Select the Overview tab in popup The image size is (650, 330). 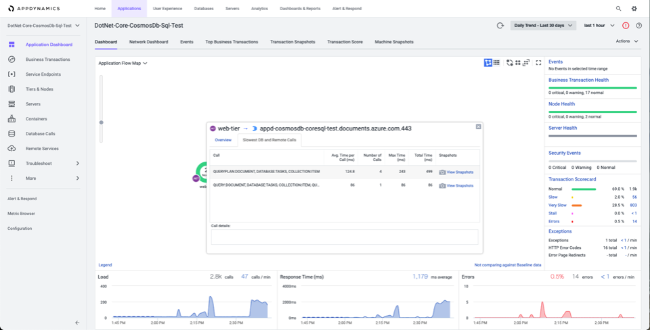(223, 141)
